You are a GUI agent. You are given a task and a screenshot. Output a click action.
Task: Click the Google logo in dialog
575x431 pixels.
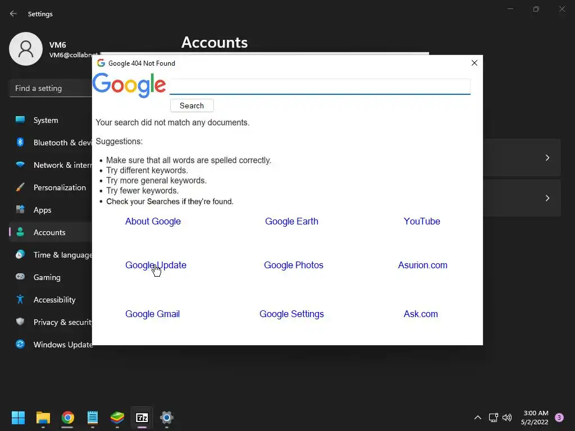coord(129,85)
